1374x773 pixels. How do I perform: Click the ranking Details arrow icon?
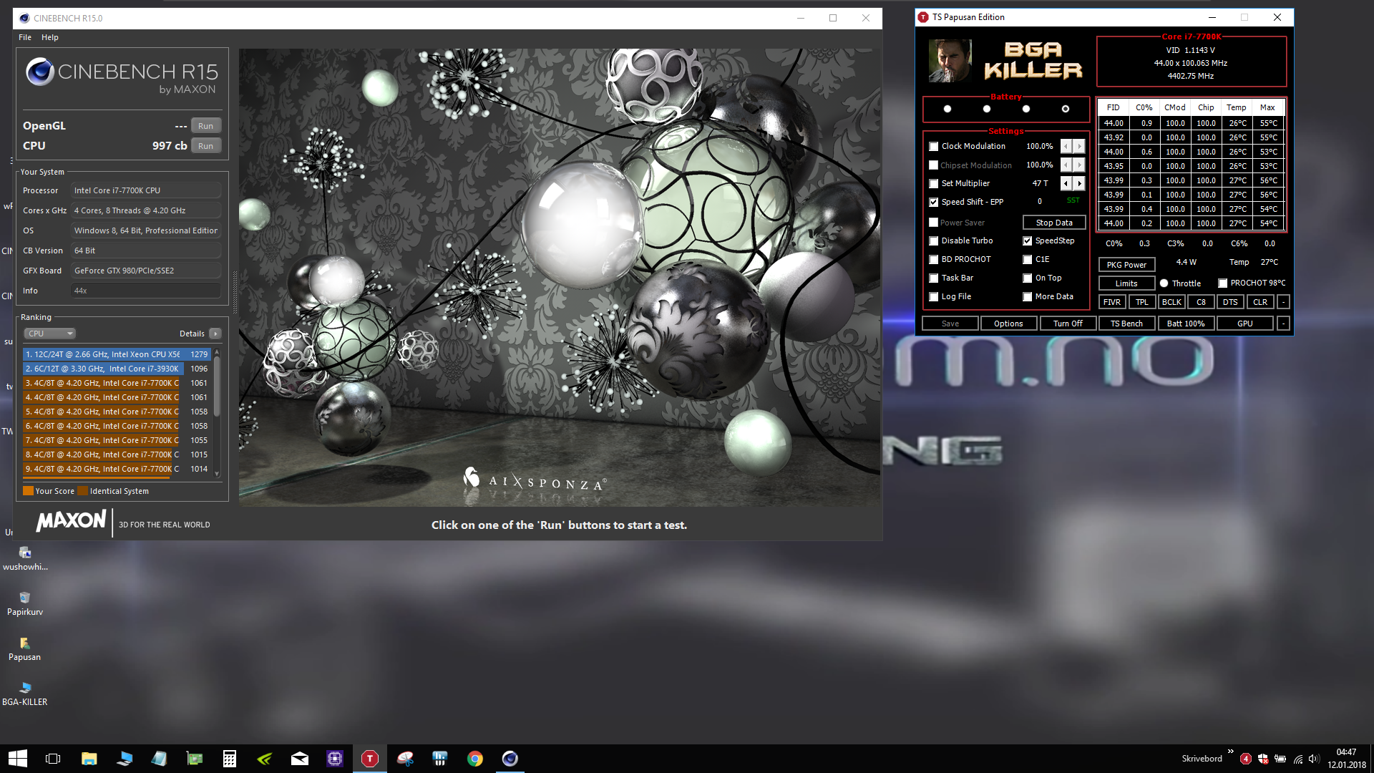click(215, 334)
